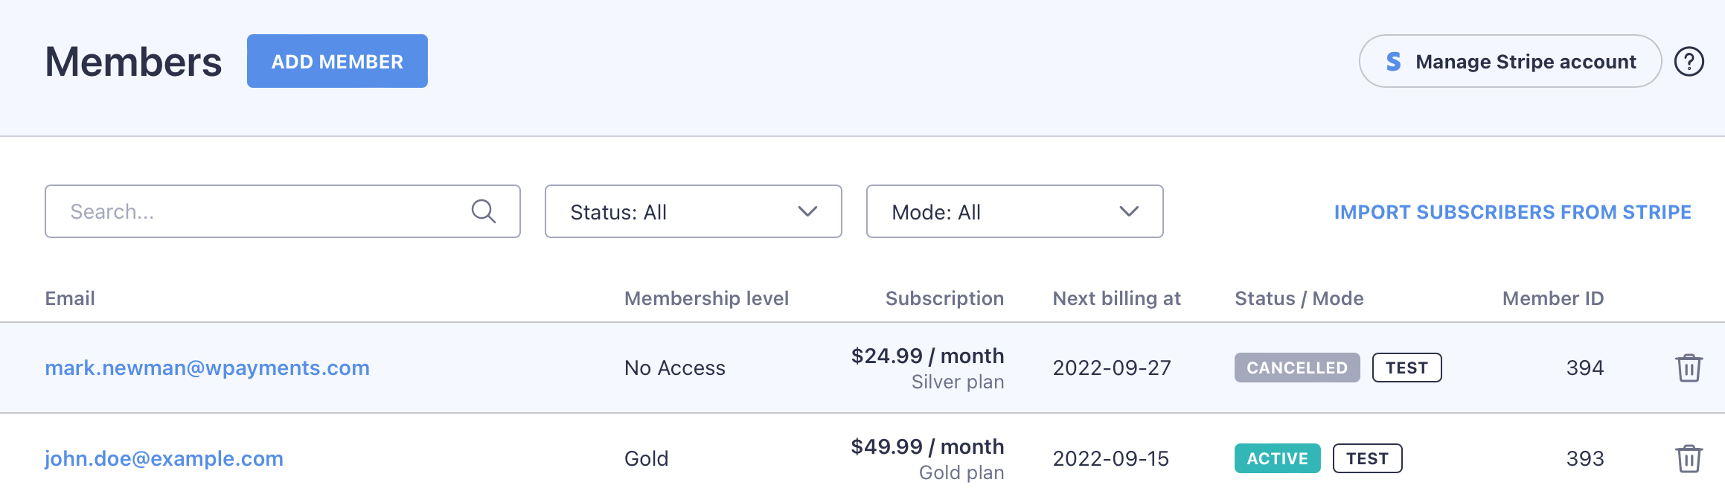
Task: Open the Status: All dropdown
Action: [693, 211]
